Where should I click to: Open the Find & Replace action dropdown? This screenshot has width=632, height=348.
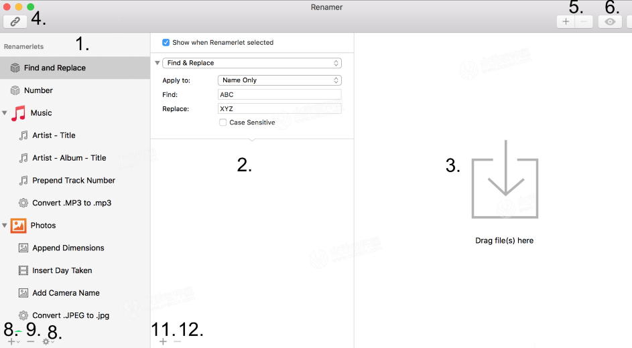[x=252, y=63]
